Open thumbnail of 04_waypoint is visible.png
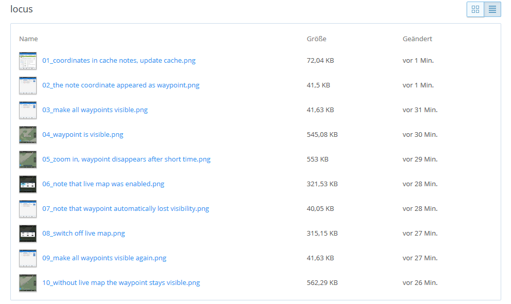Screen dimensions: 511x304 tap(28, 135)
